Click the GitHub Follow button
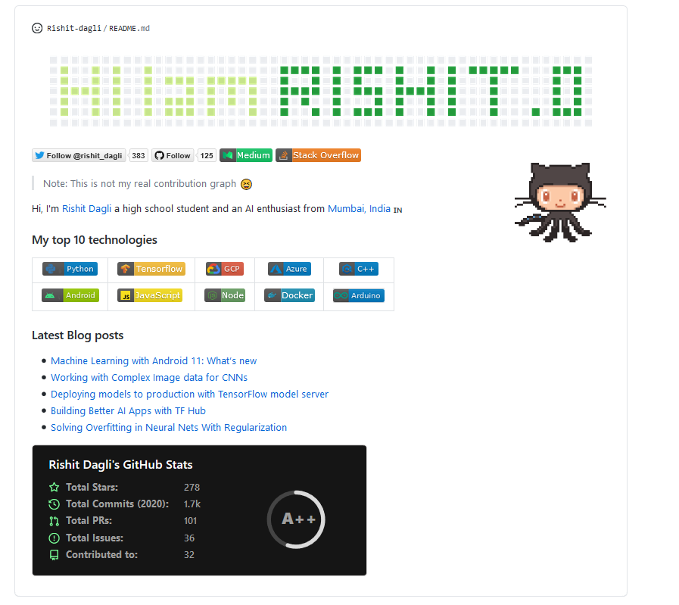The width and height of the screenshot is (679, 605). [x=173, y=155]
